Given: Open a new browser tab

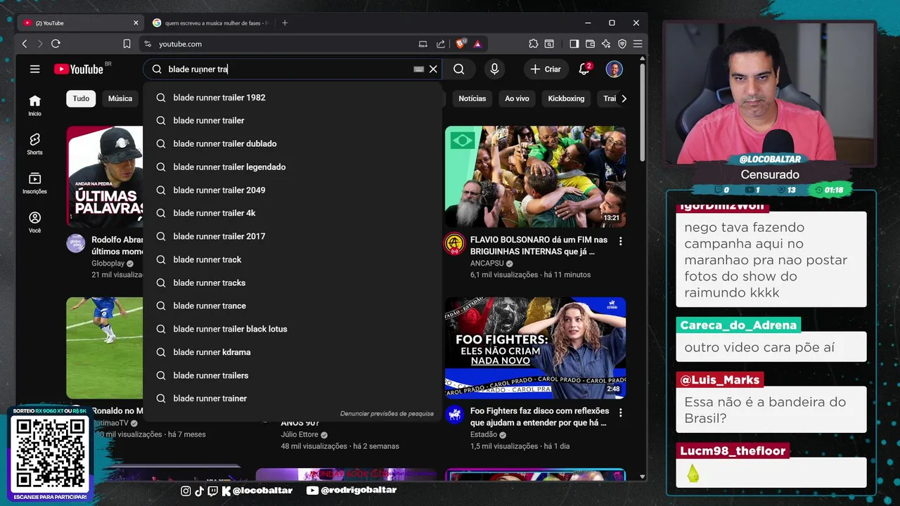Looking at the screenshot, I should pos(285,23).
